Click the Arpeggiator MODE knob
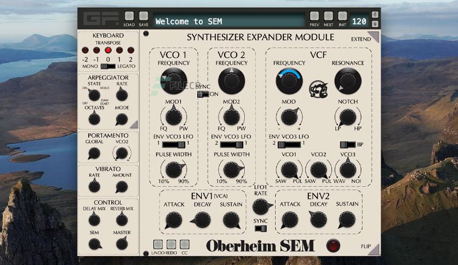The image size is (458, 265). click(x=122, y=119)
